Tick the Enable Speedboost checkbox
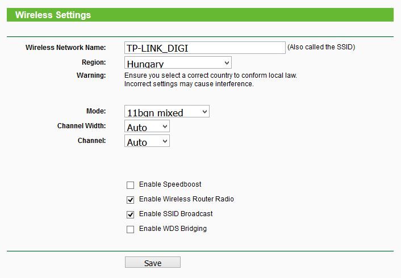Screen dimensions: 401x278 131,185
